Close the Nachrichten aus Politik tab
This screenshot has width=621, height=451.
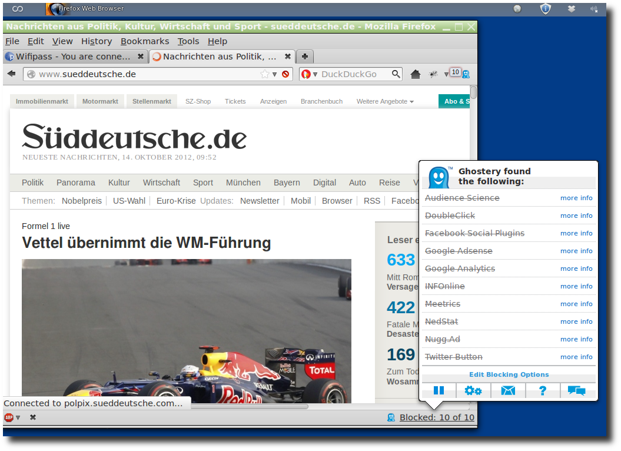tap(288, 57)
